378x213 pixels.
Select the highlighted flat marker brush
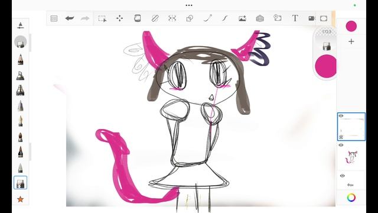[21, 183]
